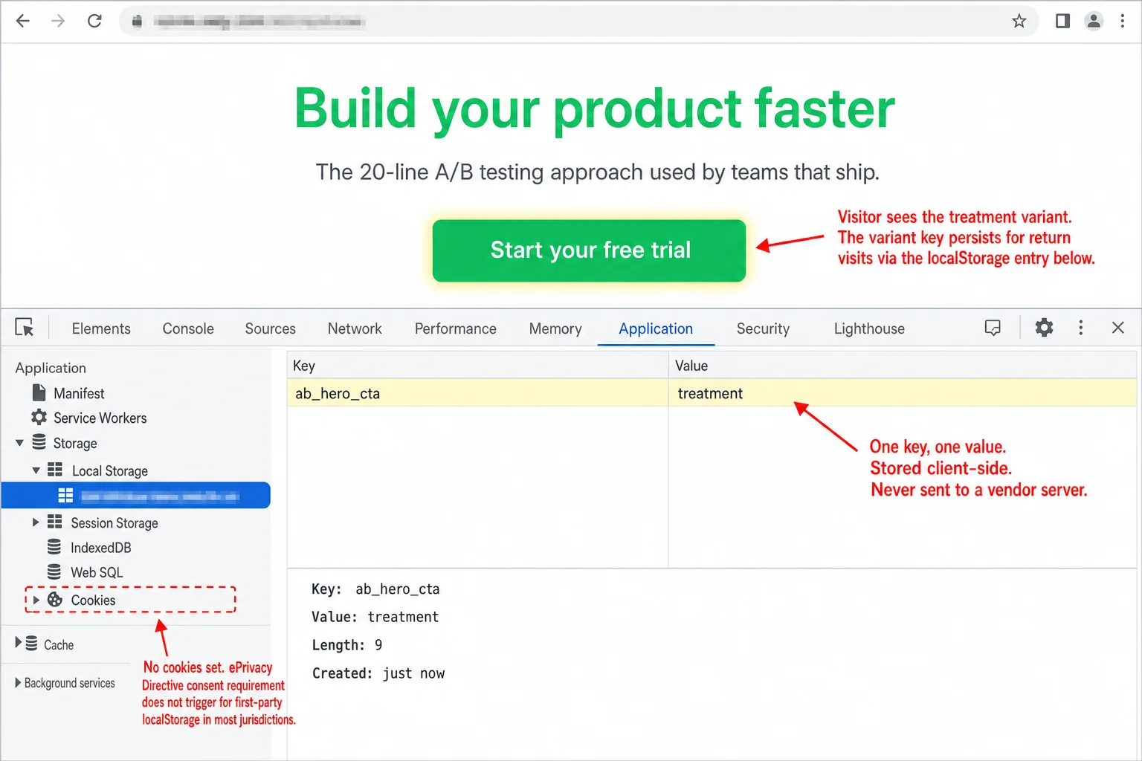1142x761 pixels.
Task: Switch to the Elements tab
Action: click(x=101, y=328)
